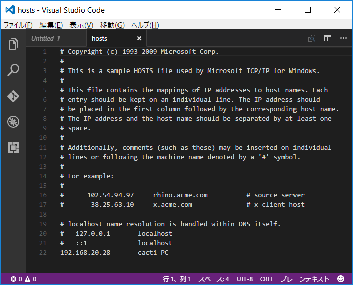353x285 pixels.
Task: Close the hosts tab with its X
Action: pos(139,38)
